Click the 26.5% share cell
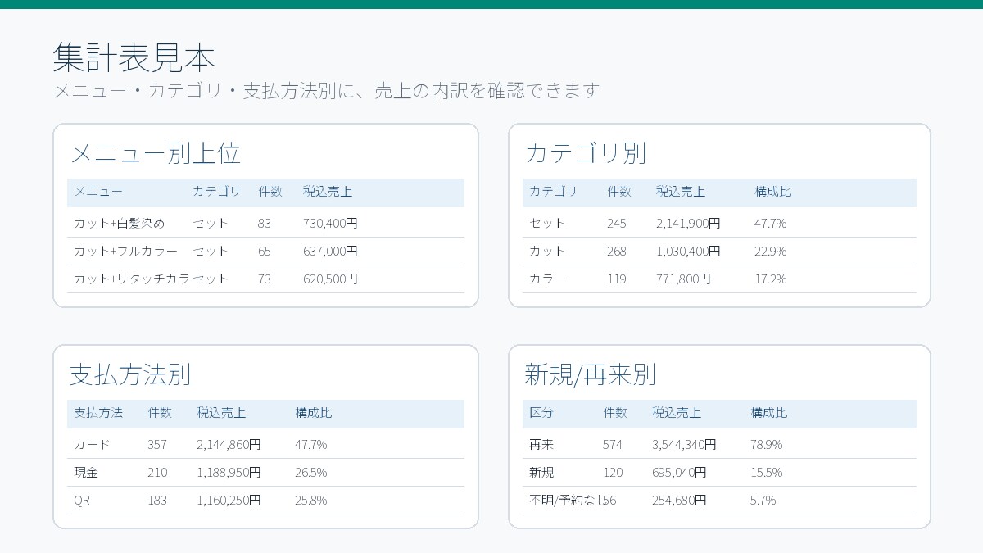This screenshot has width=983, height=553. (311, 472)
